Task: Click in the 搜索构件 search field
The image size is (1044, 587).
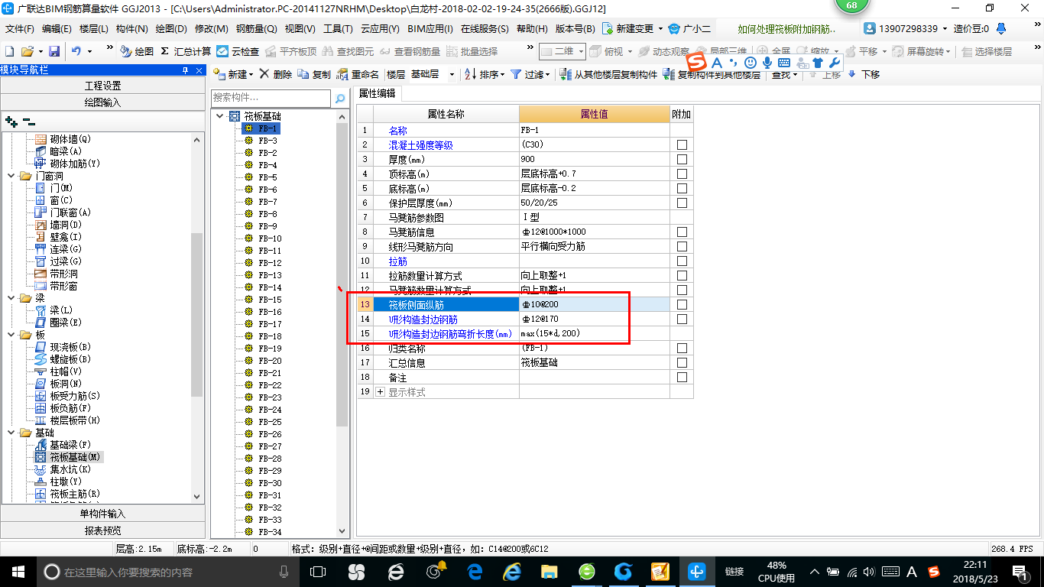Action: click(271, 99)
